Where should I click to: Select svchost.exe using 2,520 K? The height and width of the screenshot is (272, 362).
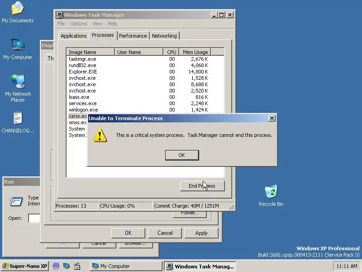point(145,91)
